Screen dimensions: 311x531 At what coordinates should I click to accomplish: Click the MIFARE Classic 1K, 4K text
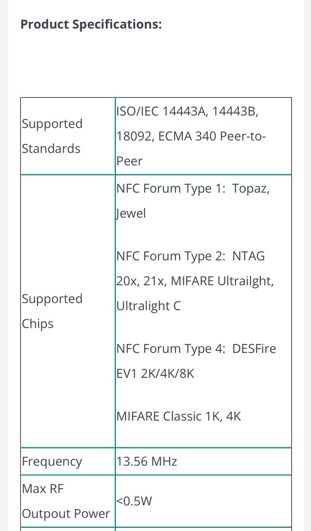point(178,416)
